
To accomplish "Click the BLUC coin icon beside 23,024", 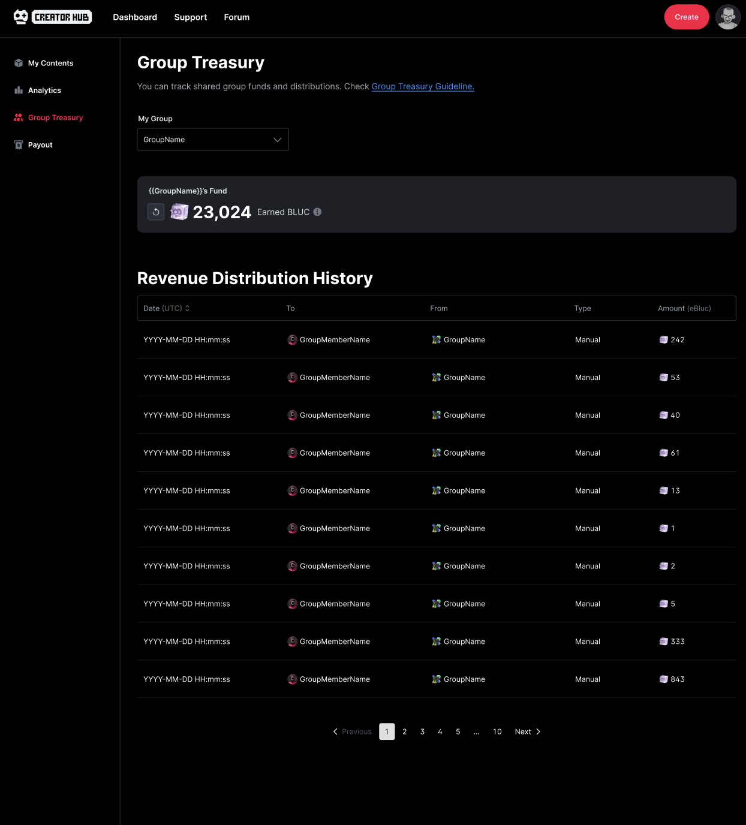I will 179,212.
